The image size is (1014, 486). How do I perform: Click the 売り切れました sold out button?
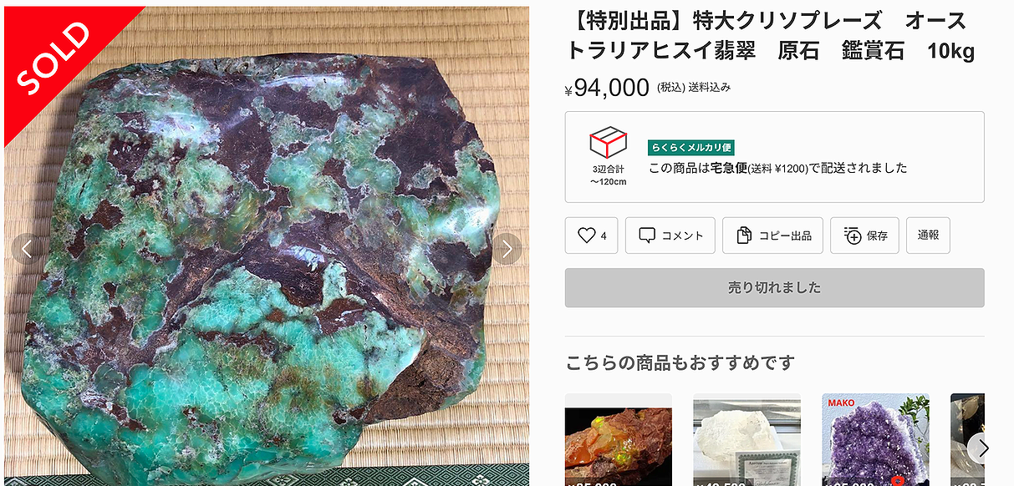[775, 288]
